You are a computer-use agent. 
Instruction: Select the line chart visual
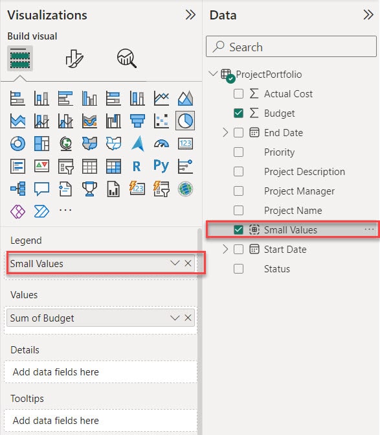point(161,98)
